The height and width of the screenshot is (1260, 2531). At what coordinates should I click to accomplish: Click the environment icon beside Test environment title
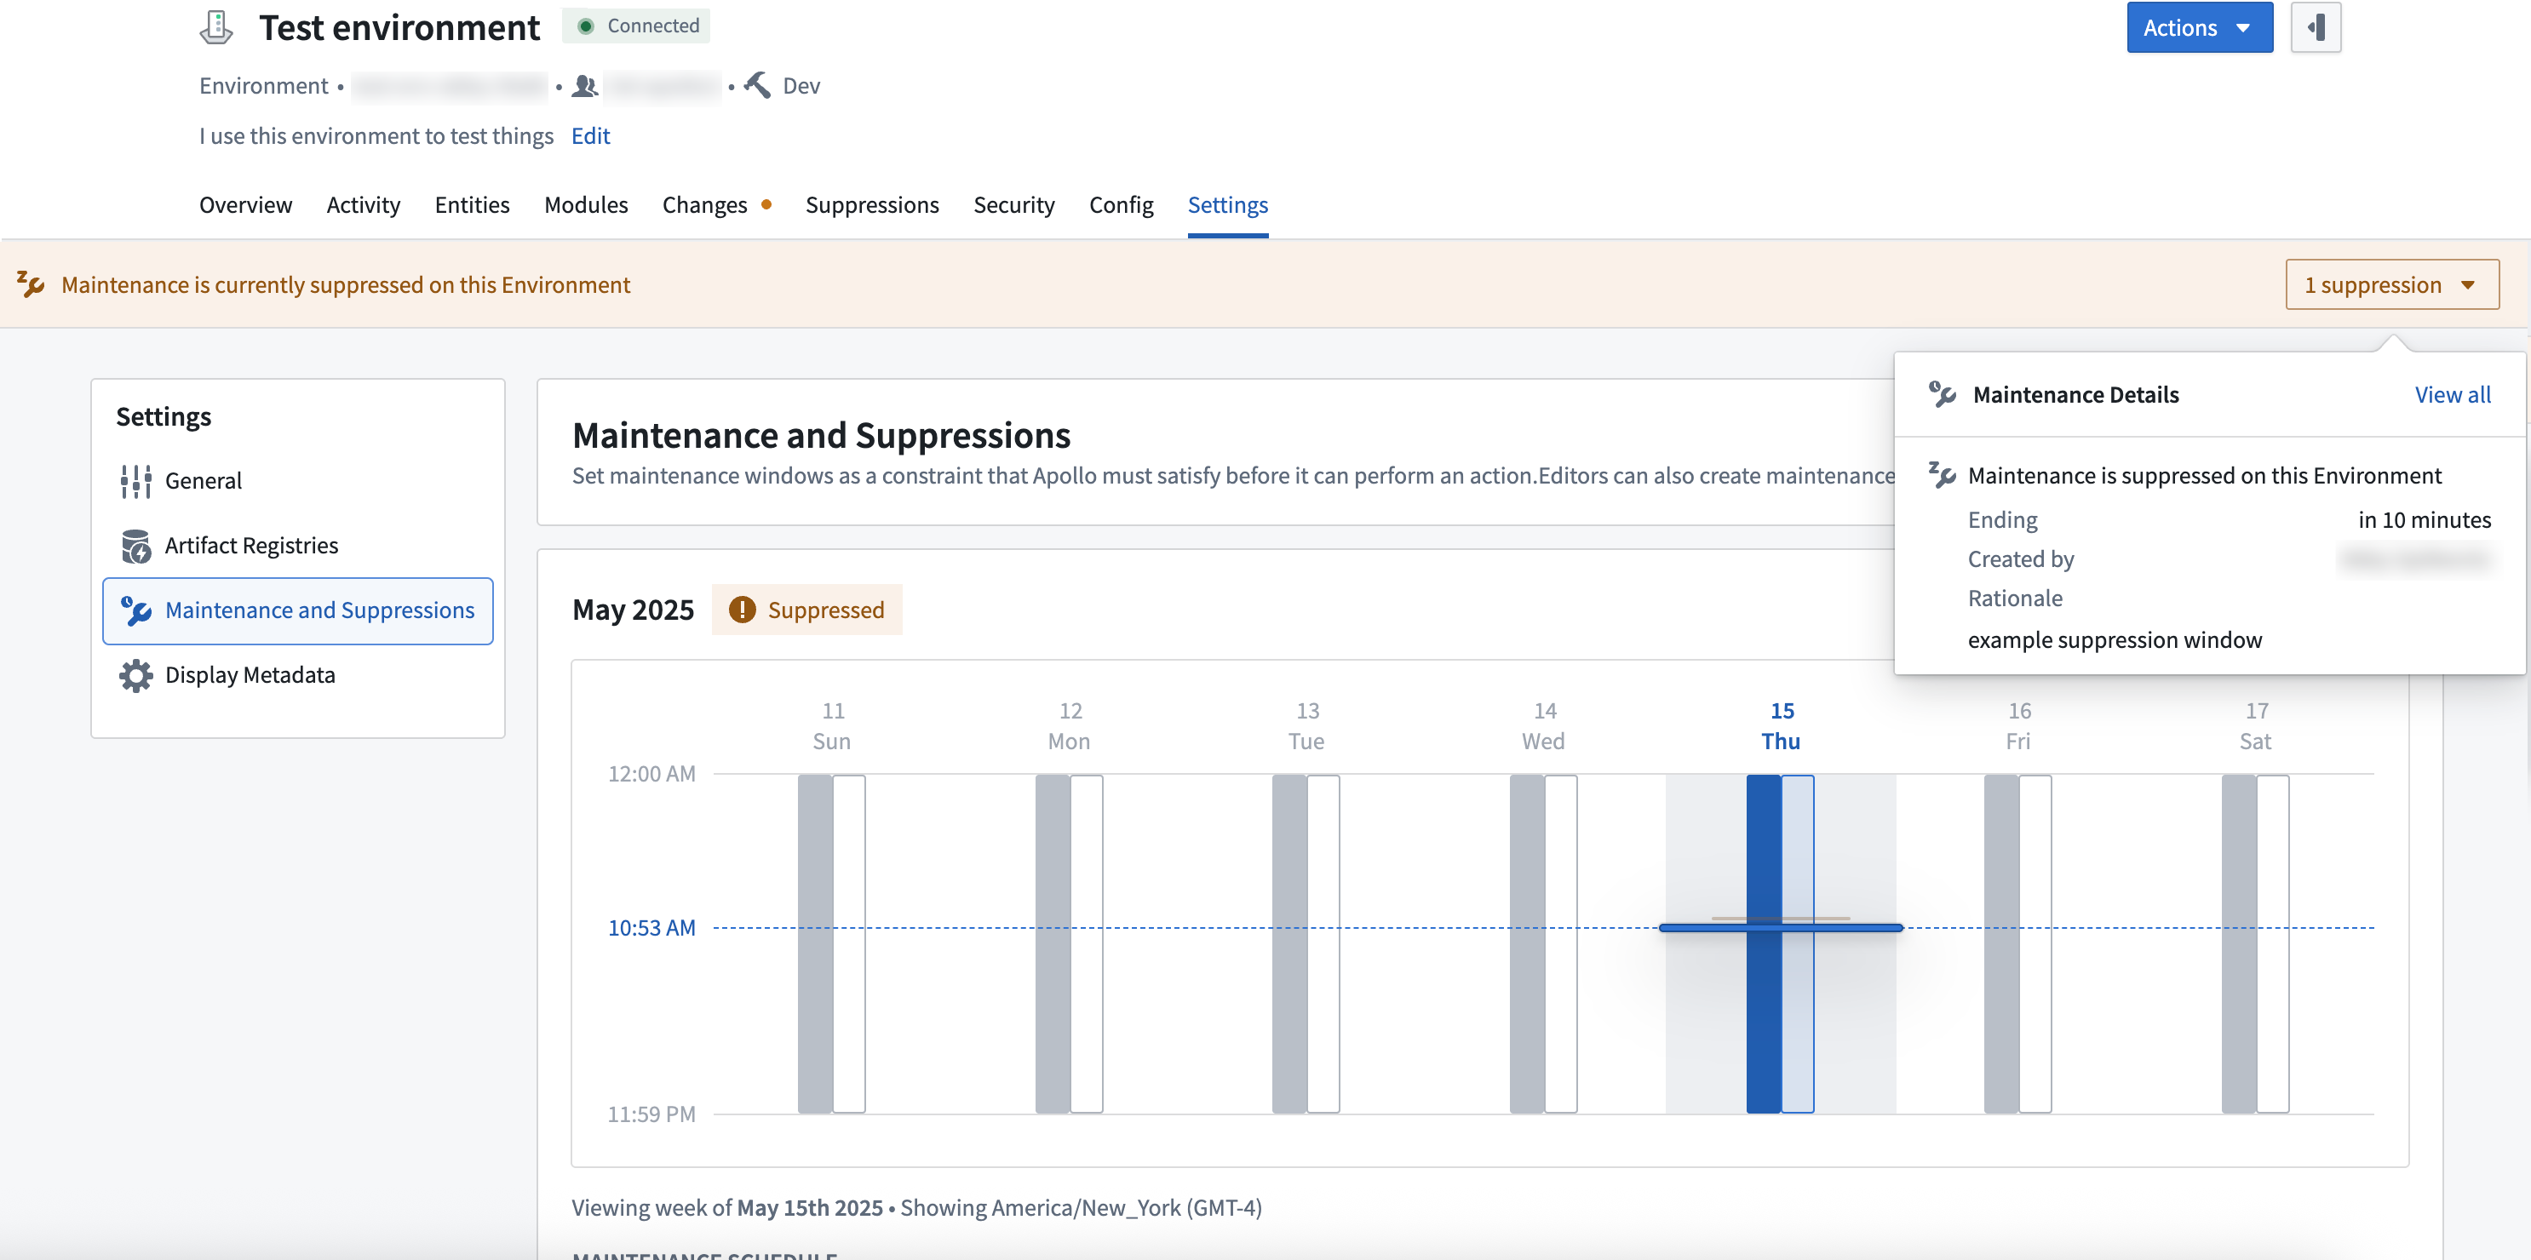click(216, 27)
